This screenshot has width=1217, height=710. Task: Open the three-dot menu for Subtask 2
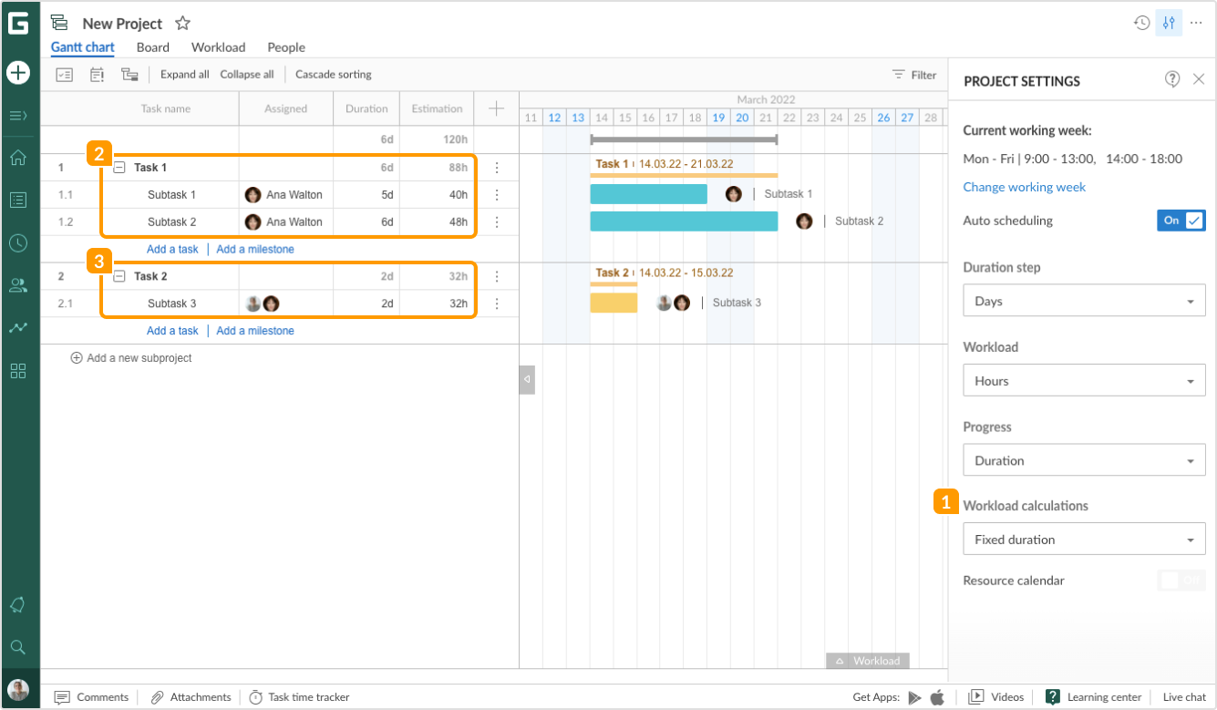click(497, 221)
